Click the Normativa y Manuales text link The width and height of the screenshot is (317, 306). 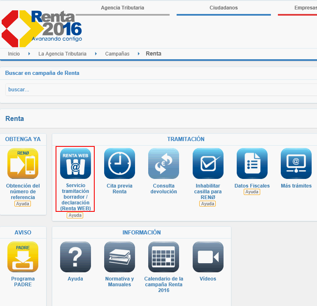pyautogui.click(x=119, y=282)
